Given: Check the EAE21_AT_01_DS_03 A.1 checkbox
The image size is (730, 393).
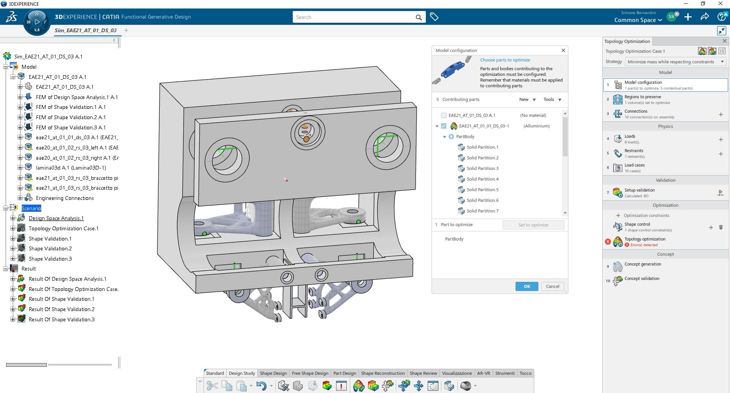Looking at the screenshot, I should pos(443,115).
